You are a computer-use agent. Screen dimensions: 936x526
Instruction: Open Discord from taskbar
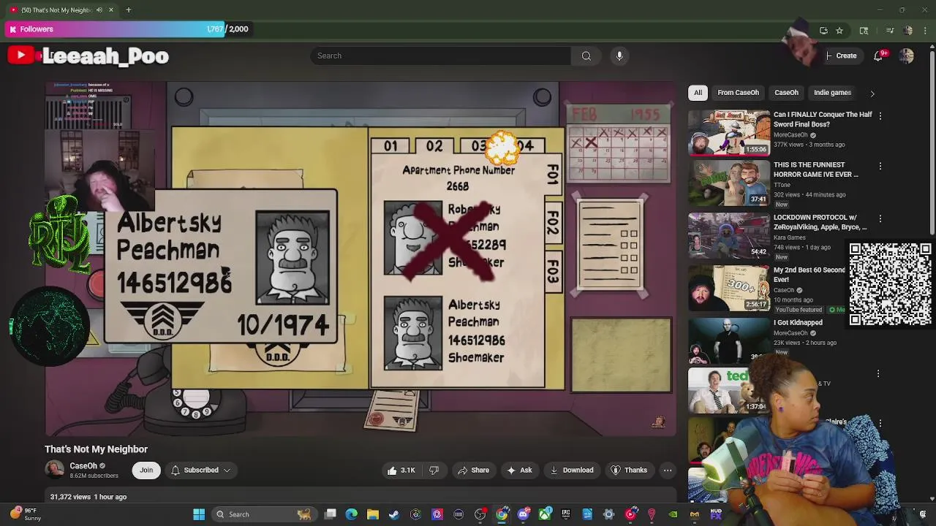523,514
